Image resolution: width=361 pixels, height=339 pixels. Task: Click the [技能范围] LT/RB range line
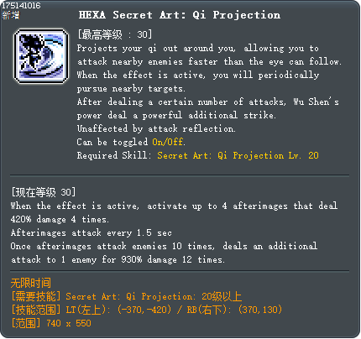coord(146,310)
